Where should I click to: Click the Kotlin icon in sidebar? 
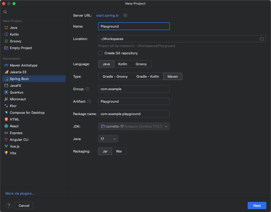click(6, 34)
